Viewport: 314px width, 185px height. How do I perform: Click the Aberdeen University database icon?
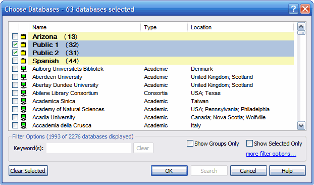coord(24,77)
